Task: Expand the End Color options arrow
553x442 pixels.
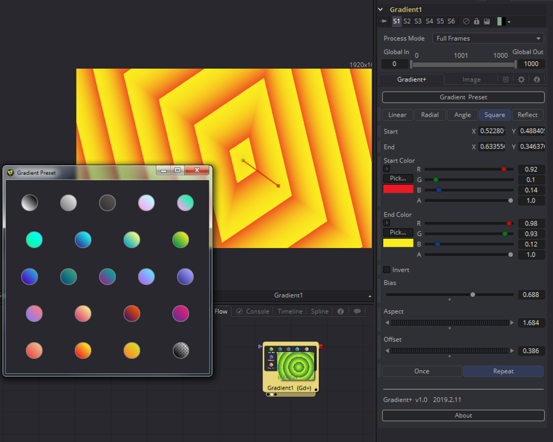Action: click(x=386, y=223)
